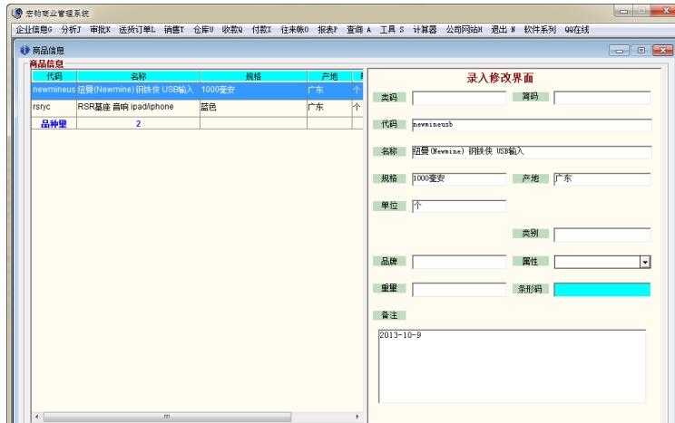Open the 软件系列 menu
Image resolution: width=675 pixels, height=423 pixels.
coord(540,30)
